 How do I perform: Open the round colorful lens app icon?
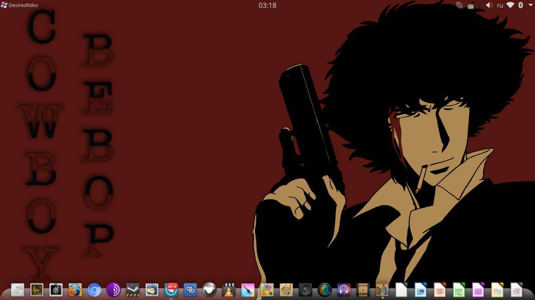tap(325, 290)
